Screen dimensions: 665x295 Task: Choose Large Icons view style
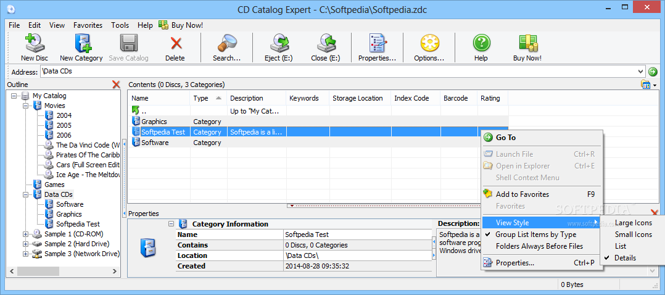pyautogui.click(x=633, y=223)
